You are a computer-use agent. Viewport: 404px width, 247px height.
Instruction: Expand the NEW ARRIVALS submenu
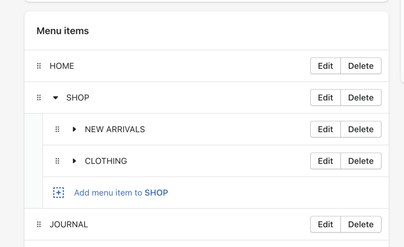click(x=74, y=129)
